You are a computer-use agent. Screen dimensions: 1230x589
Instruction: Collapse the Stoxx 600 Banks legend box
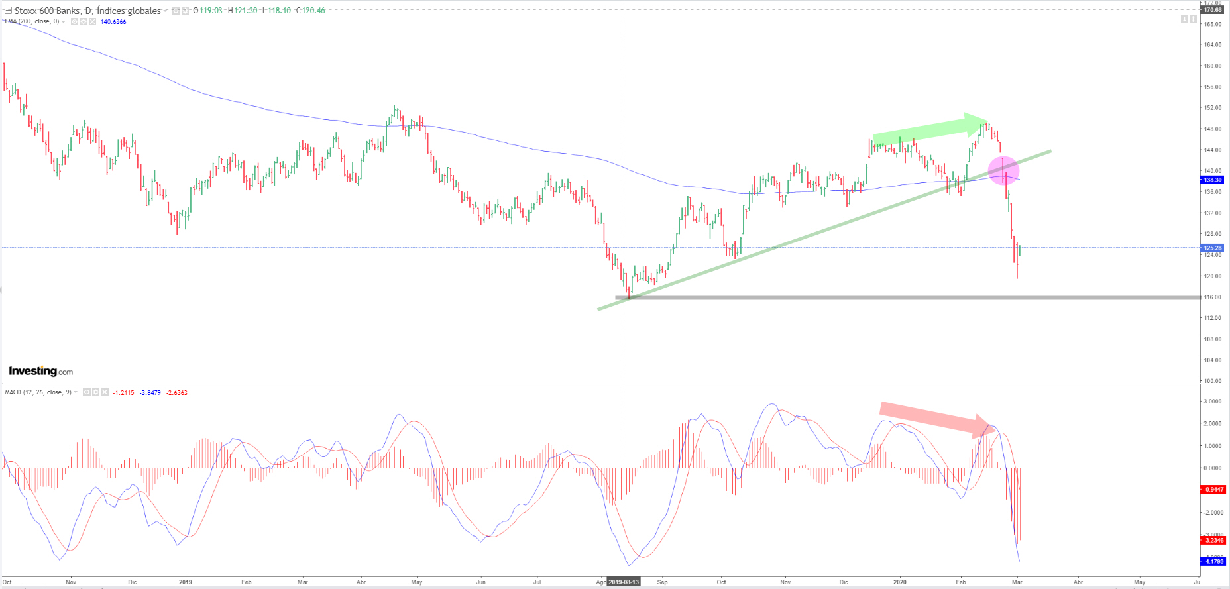(8, 11)
